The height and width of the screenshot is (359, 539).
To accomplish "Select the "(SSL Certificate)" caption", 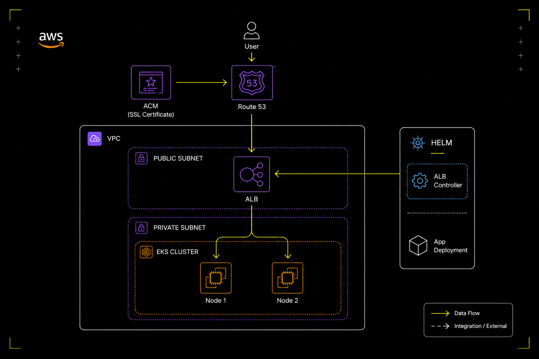I will pos(151,115).
